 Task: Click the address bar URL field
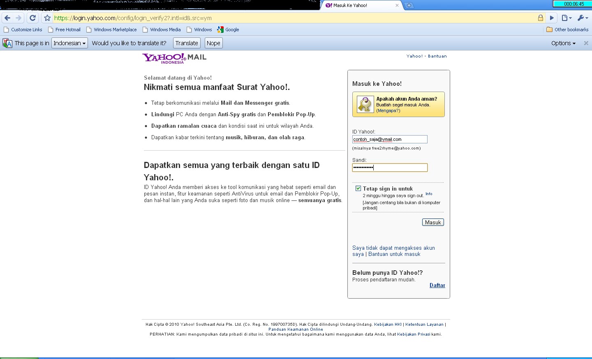coord(294,18)
